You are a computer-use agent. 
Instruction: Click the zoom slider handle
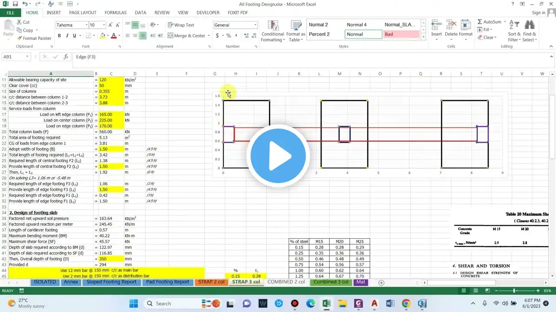tap(515, 291)
